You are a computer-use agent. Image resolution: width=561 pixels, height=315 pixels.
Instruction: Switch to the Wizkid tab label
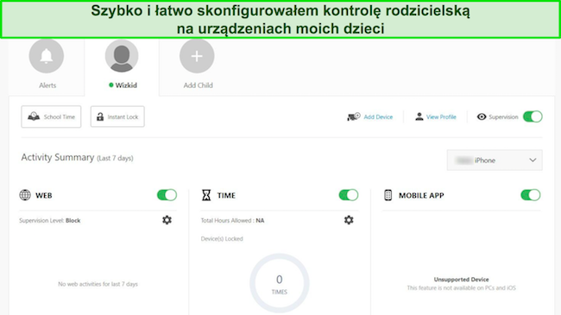(x=126, y=85)
